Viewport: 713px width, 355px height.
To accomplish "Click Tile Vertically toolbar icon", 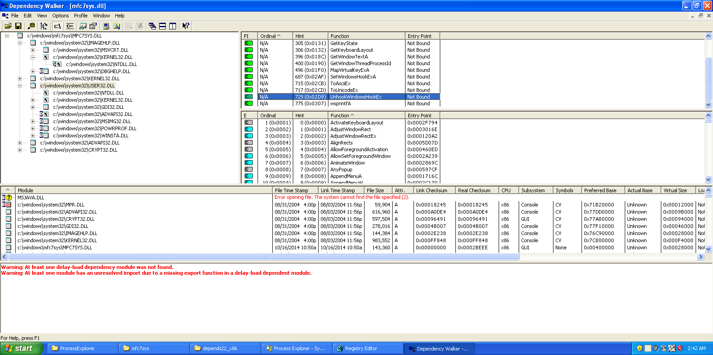I will point(173,26).
